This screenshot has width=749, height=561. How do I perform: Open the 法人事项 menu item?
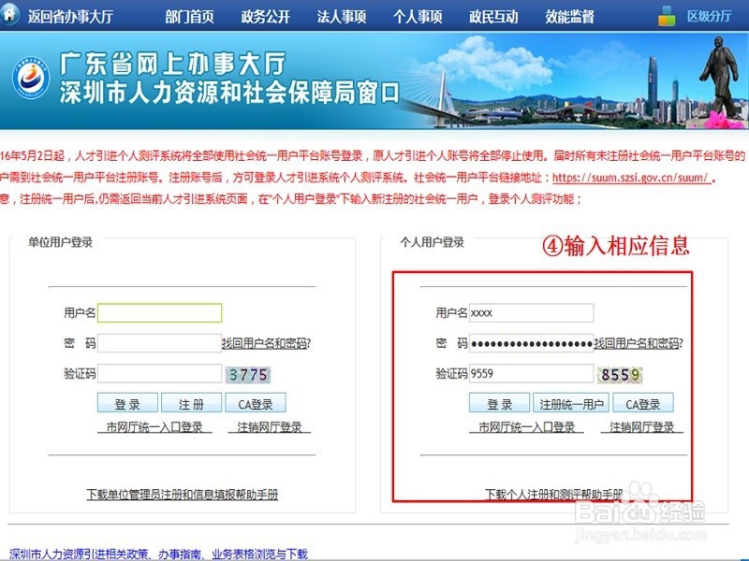(x=342, y=17)
